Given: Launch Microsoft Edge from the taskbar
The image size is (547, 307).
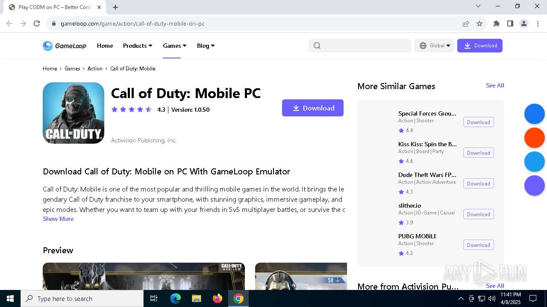Looking at the screenshot, I should pyautogui.click(x=176, y=298).
